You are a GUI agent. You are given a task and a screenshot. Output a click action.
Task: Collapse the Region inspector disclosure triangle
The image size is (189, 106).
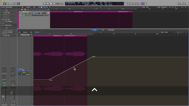1,7
